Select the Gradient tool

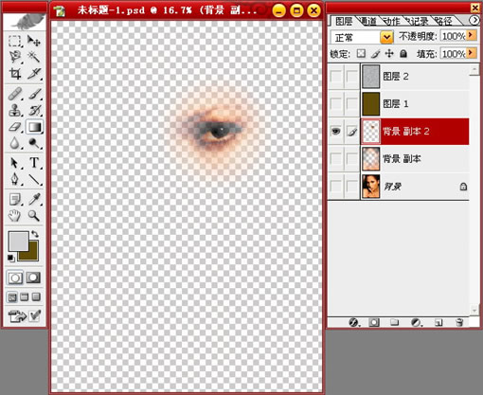[34, 127]
